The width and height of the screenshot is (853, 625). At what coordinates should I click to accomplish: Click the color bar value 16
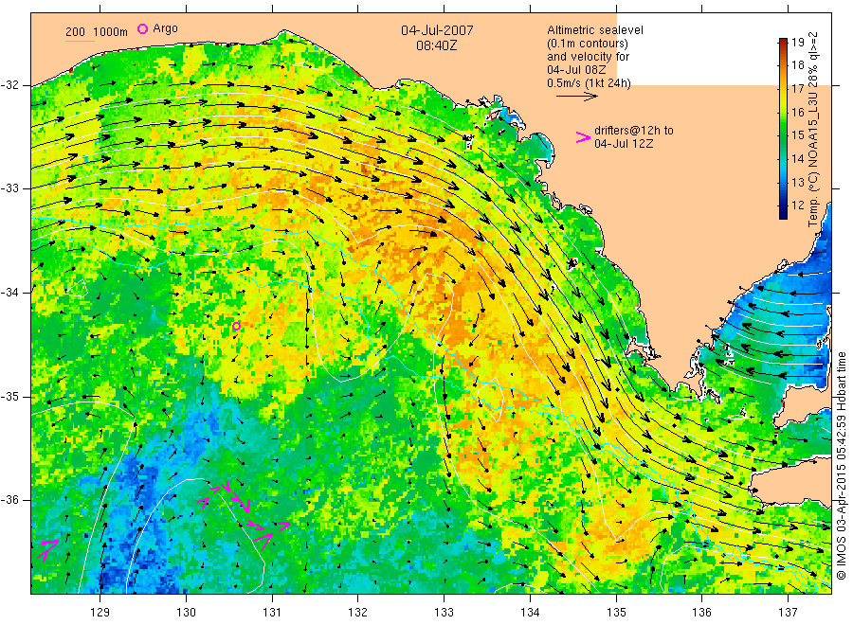point(797,112)
